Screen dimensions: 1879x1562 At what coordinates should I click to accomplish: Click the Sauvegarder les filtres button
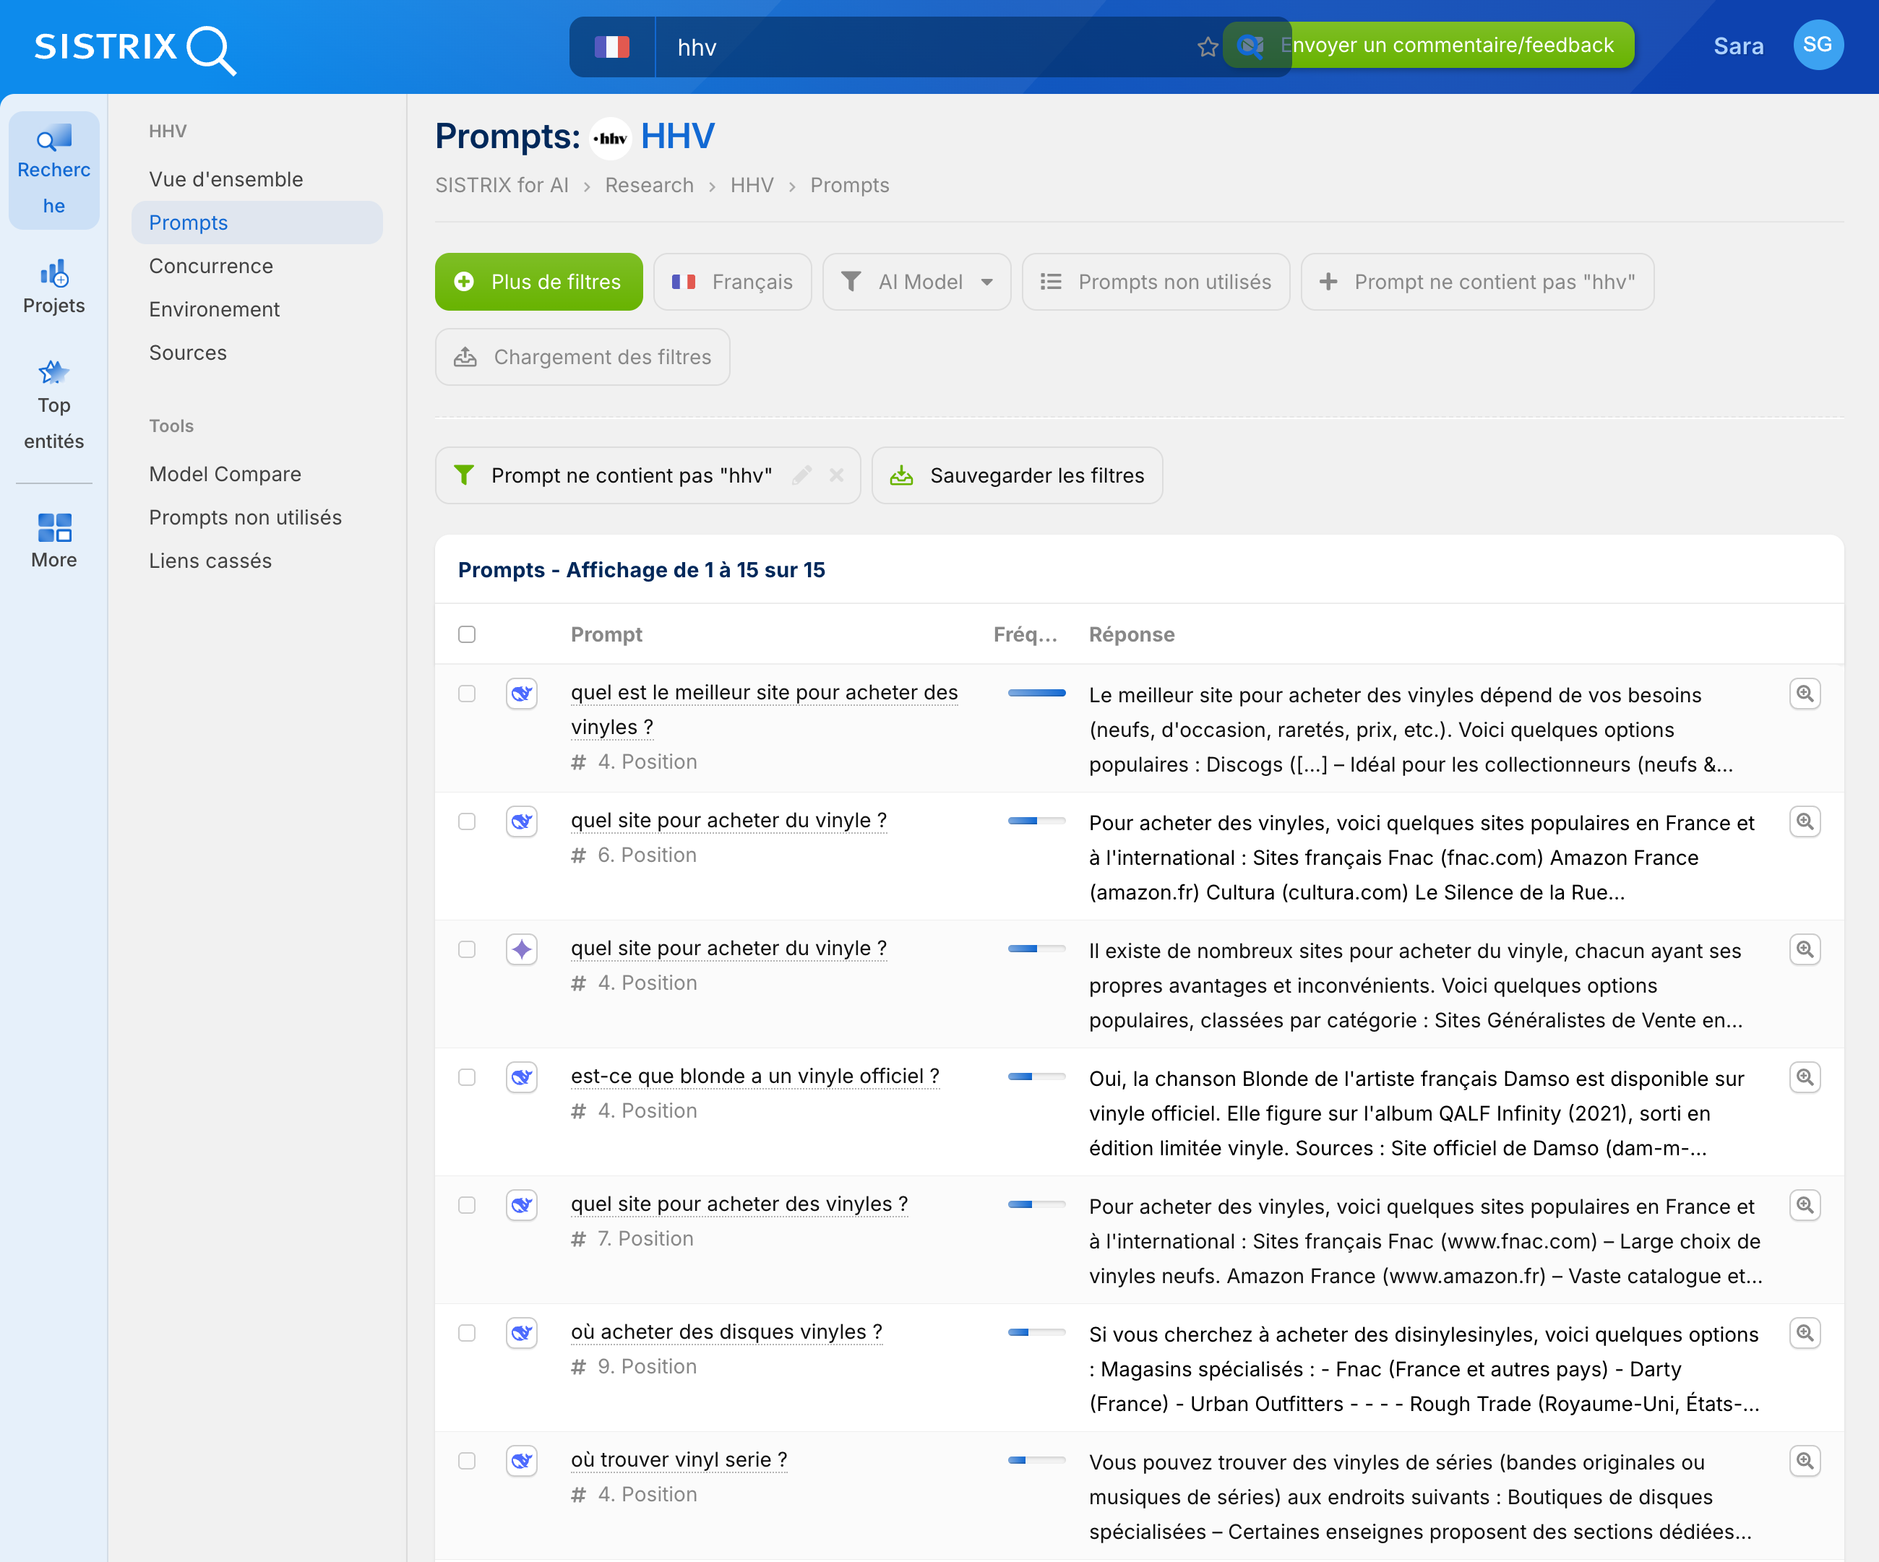click(x=1018, y=475)
